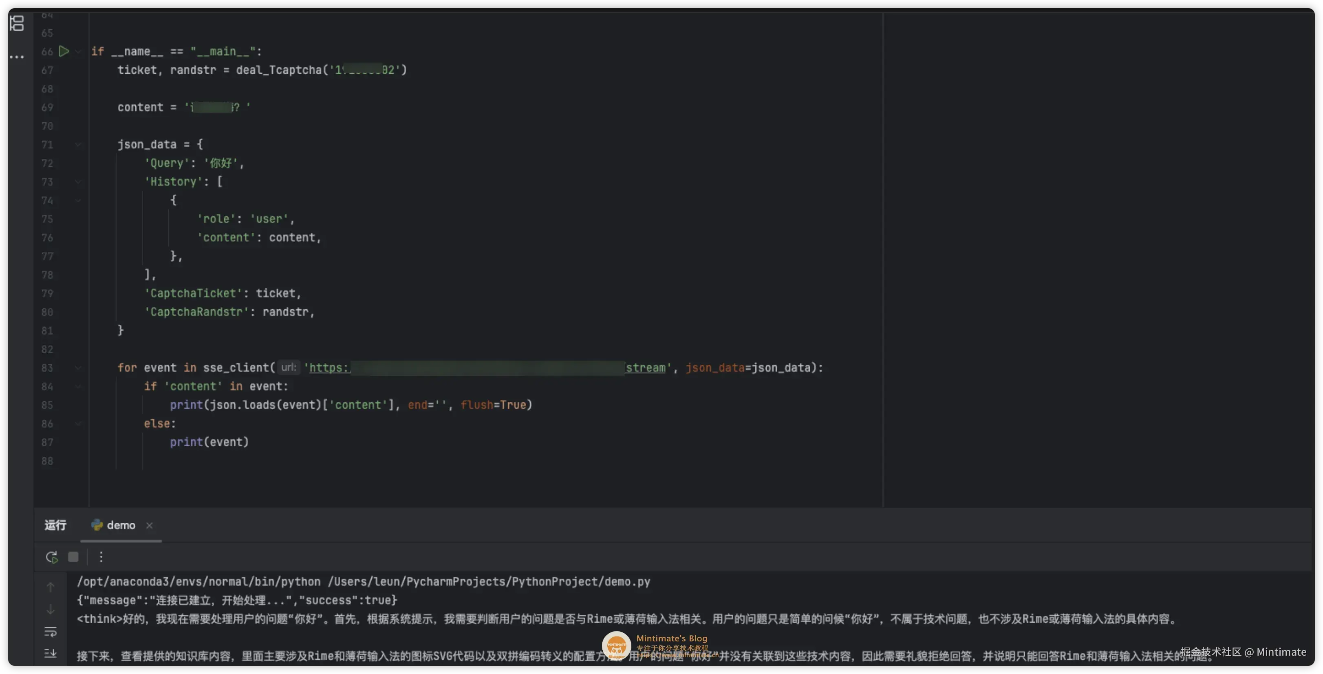
Task: Open the Run toolbar more options menu
Action: click(101, 557)
